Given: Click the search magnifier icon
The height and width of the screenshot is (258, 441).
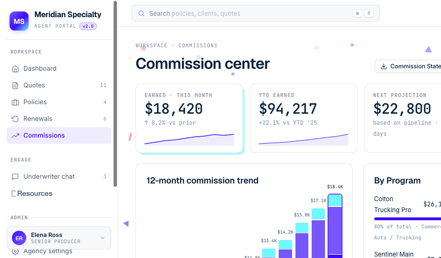Looking at the screenshot, I should pyautogui.click(x=141, y=13).
